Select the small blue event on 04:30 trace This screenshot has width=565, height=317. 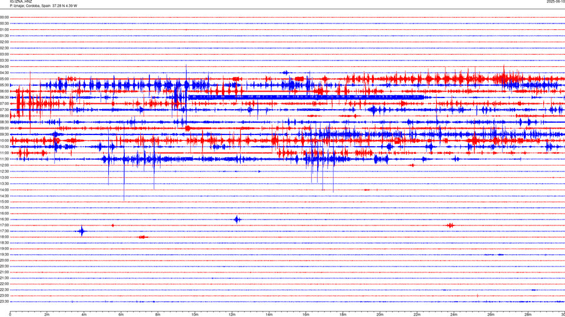285,73
